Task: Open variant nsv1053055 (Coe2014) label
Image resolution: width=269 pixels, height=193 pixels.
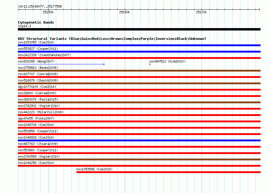Action: click(36, 42)
